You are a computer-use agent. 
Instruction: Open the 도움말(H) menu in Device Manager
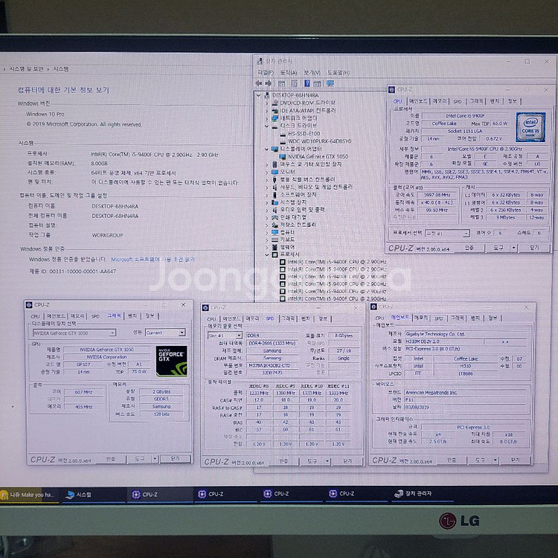[x=338, y=73]
